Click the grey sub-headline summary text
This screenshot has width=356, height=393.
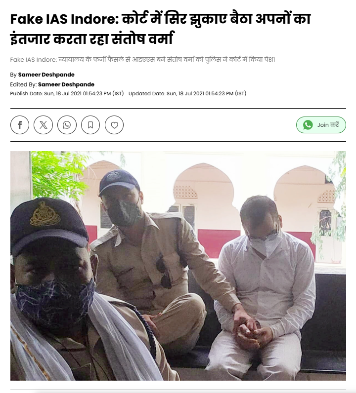point(142,60)
